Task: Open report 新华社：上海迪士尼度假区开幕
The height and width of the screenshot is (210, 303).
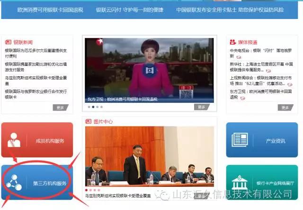Action: click(x=261, y=67)
